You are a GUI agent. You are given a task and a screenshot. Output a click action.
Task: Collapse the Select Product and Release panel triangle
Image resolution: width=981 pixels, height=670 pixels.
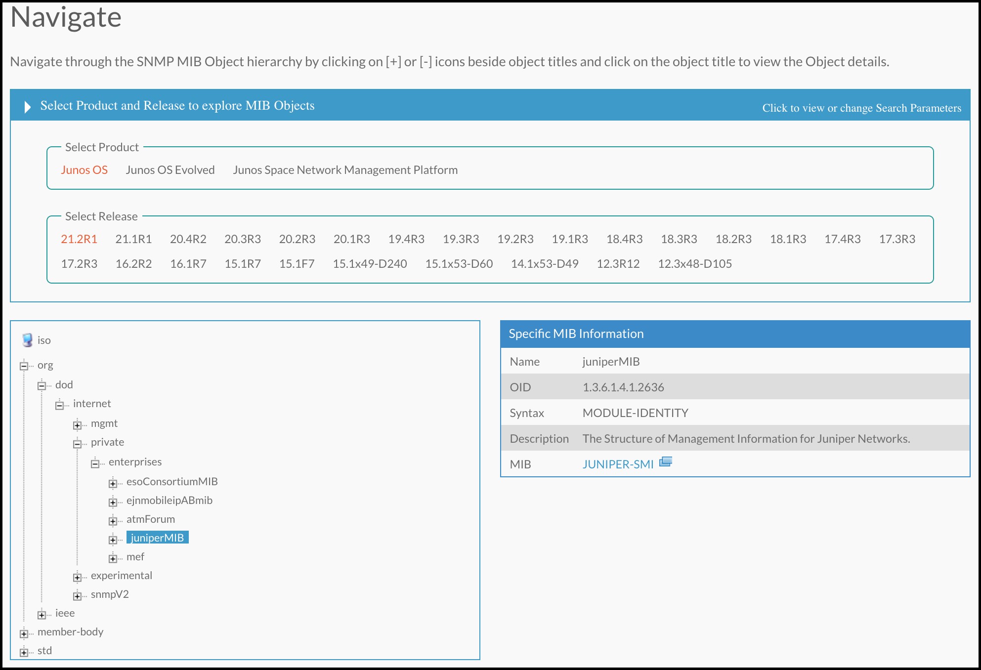click(x=28, y=107)
